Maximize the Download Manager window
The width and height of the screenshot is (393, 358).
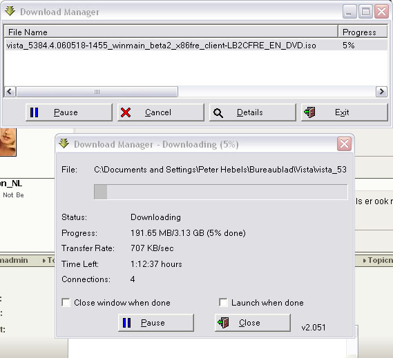pos(365,12)
